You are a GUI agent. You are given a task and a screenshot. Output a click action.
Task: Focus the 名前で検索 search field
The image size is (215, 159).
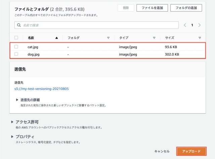click(96, 25)
